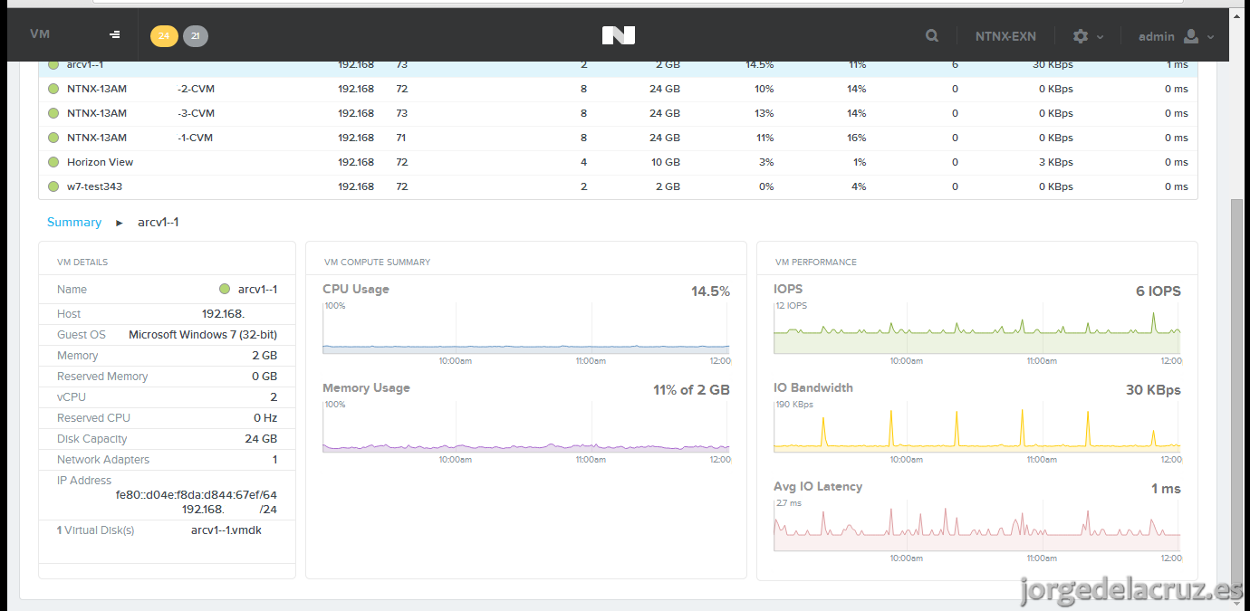Select the w7-test343 VM row
Screen dimensions: 1250x611
pyautogui.click(x=618, y=186)
